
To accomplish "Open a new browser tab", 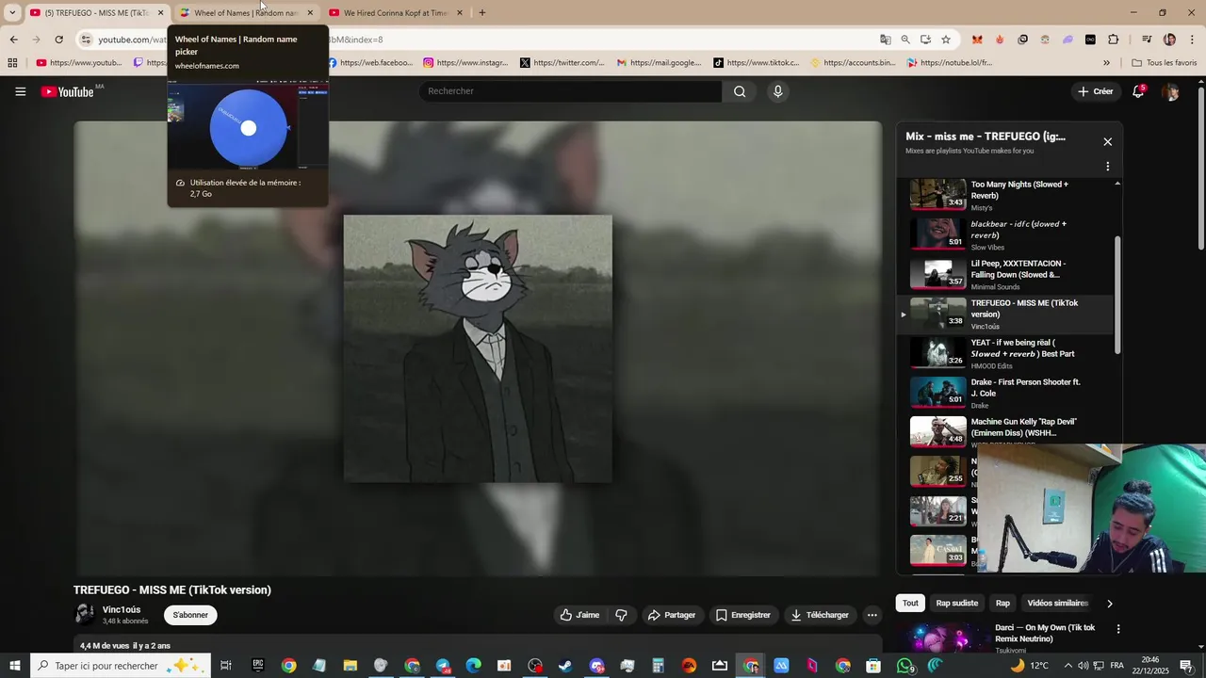I will [x=482, y=13].
